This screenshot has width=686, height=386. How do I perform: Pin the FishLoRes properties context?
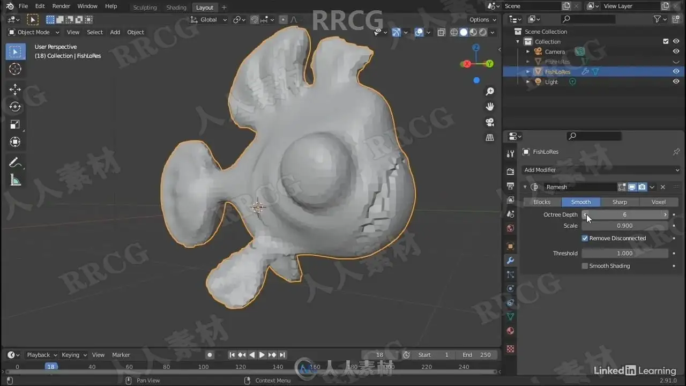[x=676, y=152]
